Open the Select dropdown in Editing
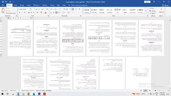 pos(153,13)
